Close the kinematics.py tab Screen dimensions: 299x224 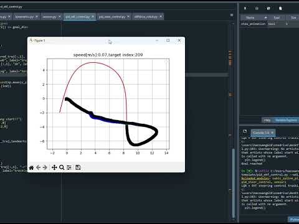coord(37,17)
